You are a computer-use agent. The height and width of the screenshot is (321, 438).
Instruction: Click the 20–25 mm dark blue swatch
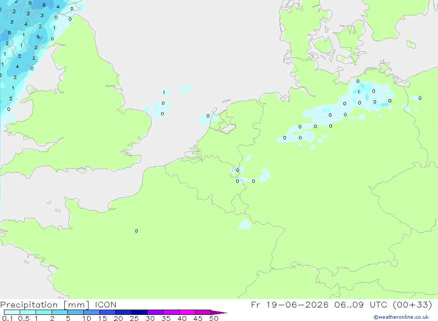(x=123, y=312)
